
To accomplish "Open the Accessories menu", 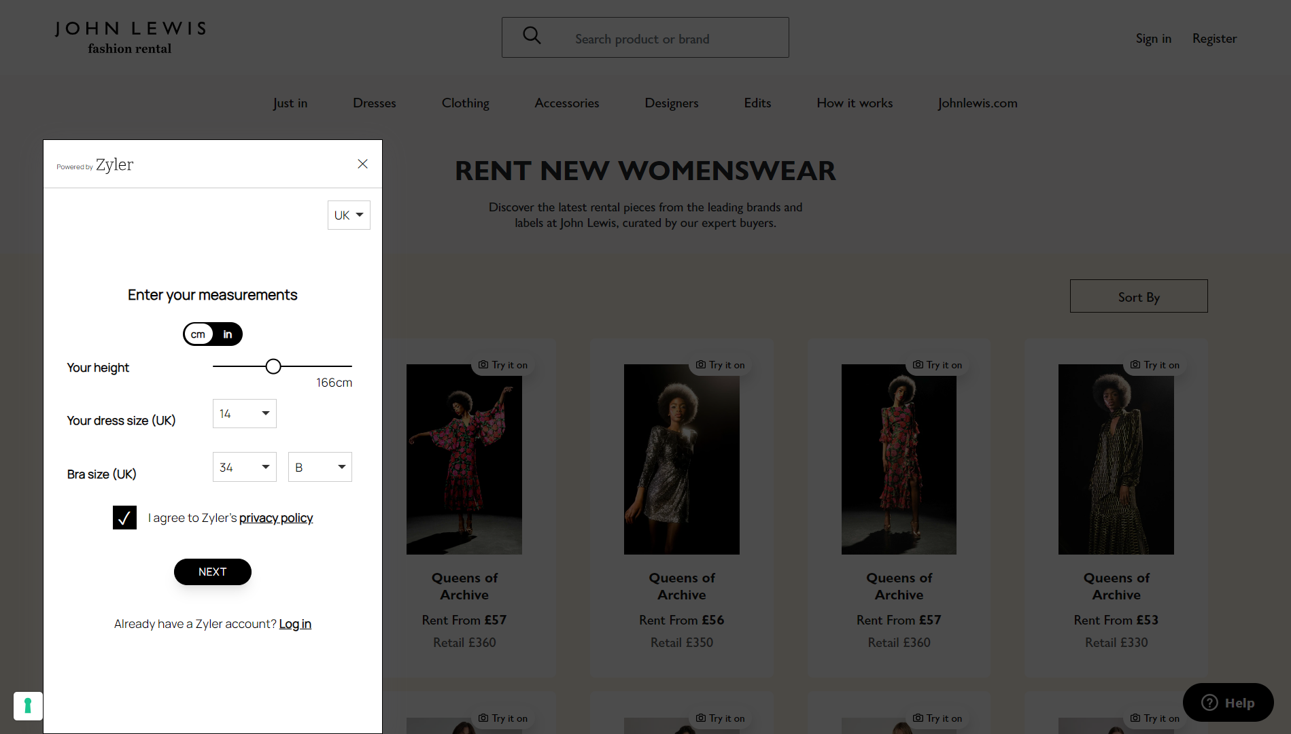I will click(x=567, y=103).
